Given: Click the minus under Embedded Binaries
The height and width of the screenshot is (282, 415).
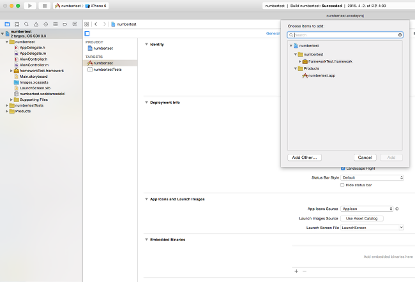Looking at the screenshot, I should point(305,271).
